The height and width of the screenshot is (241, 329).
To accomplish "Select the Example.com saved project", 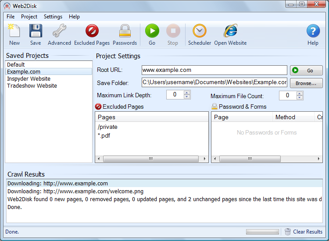I will (48, 72).
